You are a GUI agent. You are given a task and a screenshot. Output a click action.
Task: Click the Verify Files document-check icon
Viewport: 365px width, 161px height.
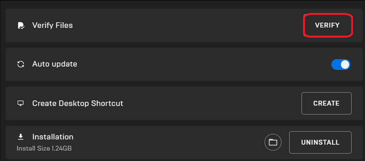pos(21,26)
